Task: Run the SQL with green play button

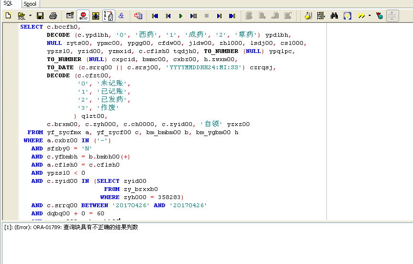Action: coord(181,16)
